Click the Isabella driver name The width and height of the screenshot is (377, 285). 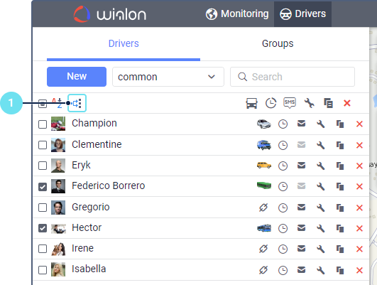click(89, 269)
